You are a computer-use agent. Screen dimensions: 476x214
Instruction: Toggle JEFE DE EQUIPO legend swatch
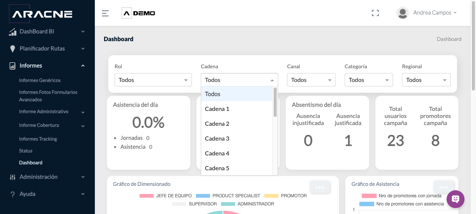click(x=147, y=196)
